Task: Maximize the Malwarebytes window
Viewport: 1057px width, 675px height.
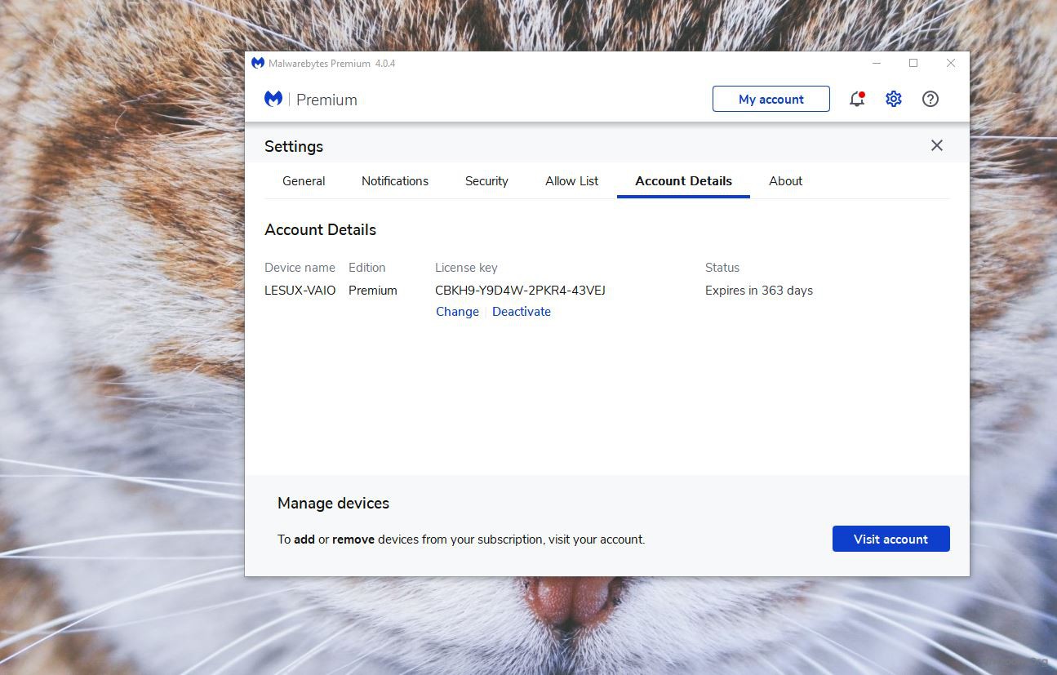Action: [913, 63]
